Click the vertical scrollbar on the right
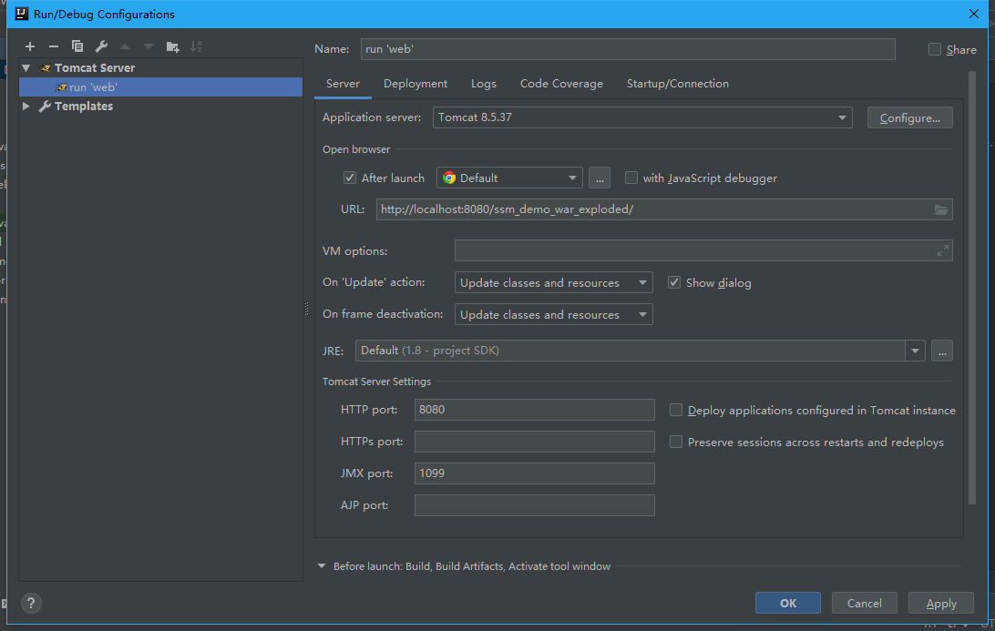Image resolution: width=995 pixels, height=631 pixels. (x=972, y=288)
